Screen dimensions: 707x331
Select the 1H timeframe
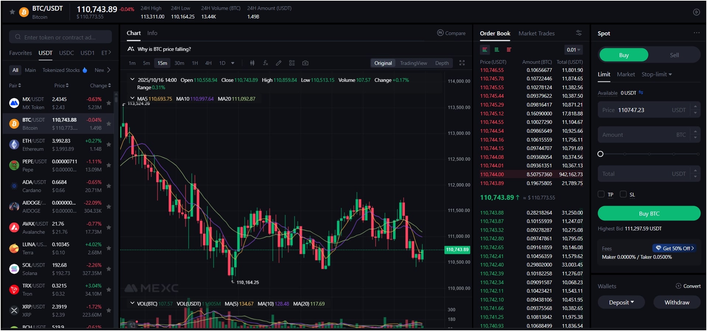pyautogui.click(x=195, y=63)
